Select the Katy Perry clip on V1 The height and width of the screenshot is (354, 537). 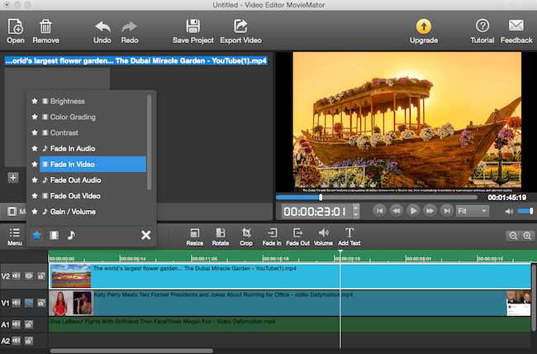(290, 304)
